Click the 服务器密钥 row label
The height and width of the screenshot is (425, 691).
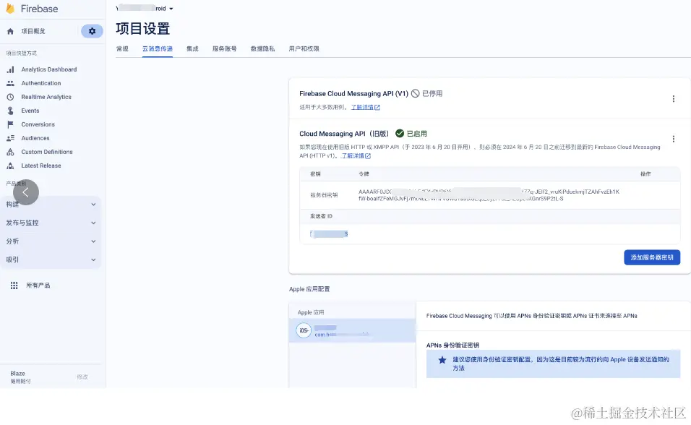click(324, 195)
